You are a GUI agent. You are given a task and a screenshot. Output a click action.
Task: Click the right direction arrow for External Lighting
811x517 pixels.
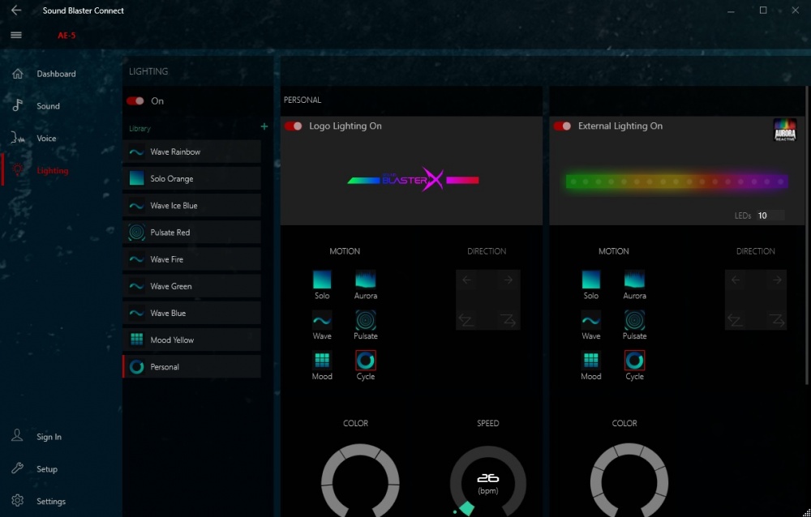point(778,280)
